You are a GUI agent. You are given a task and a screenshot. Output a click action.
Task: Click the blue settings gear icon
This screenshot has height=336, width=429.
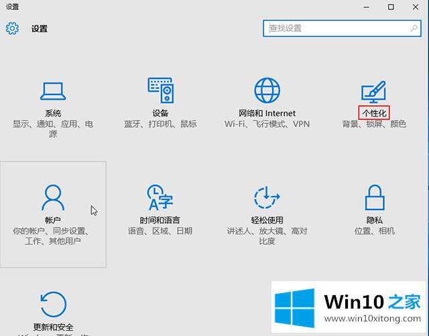coord(12,28)
